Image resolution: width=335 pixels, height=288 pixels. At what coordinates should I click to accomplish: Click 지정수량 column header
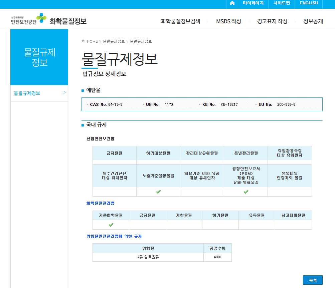(218, 248)
